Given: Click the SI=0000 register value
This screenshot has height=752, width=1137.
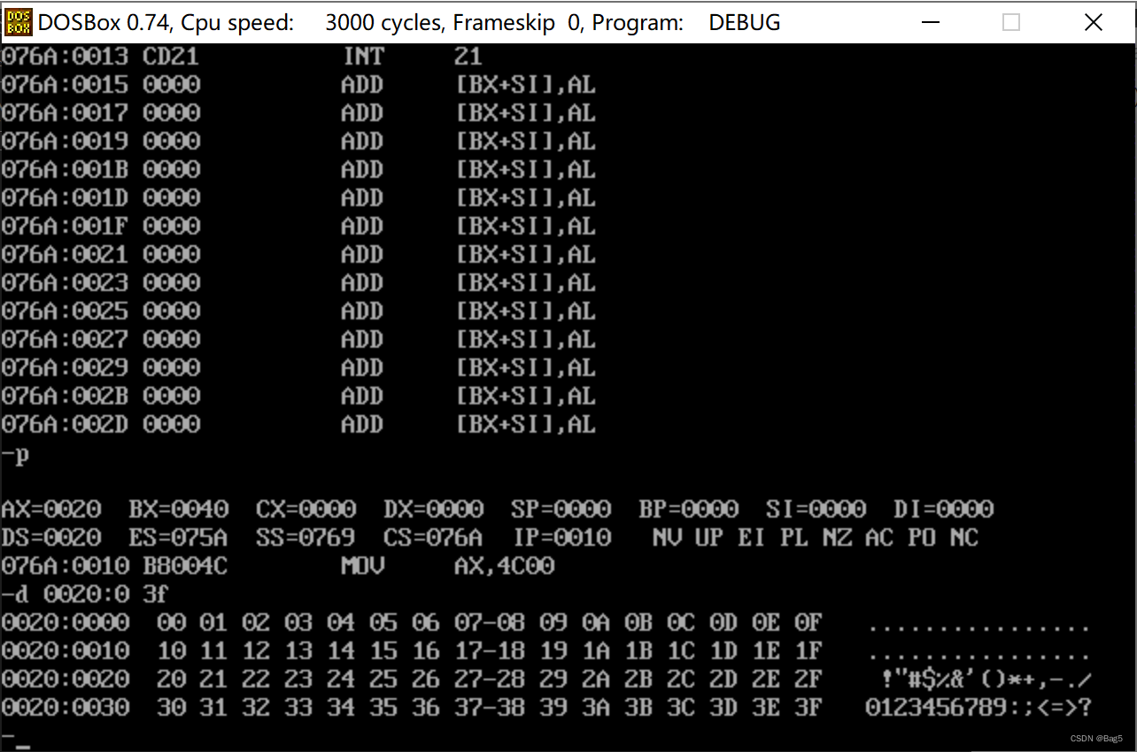Looking at the screenshot, I should click(816, 510).
